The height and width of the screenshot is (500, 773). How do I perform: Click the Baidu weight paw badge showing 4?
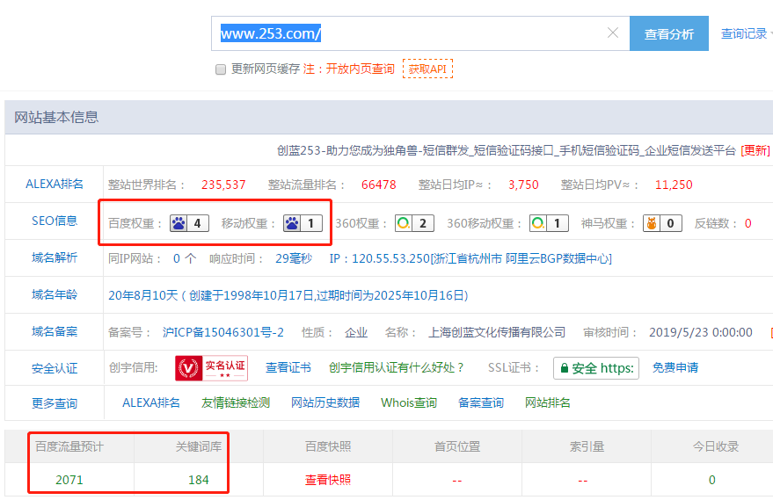tap(189, 223)
